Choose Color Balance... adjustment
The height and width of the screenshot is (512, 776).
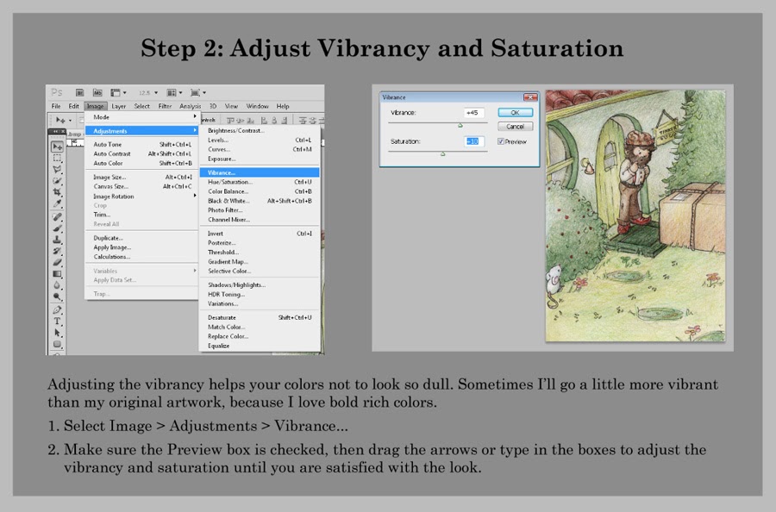260,191
